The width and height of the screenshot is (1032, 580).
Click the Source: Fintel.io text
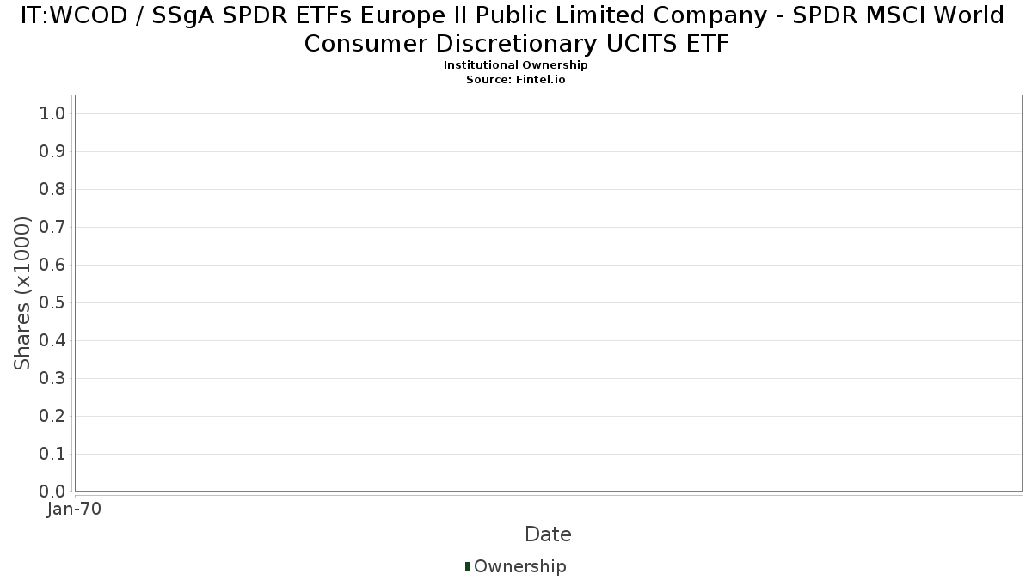515,79
